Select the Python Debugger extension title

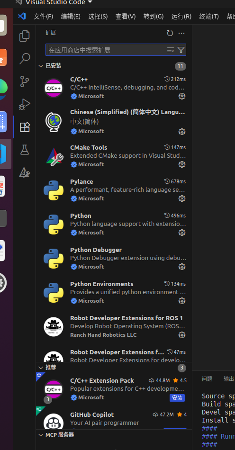click(96, 250)
